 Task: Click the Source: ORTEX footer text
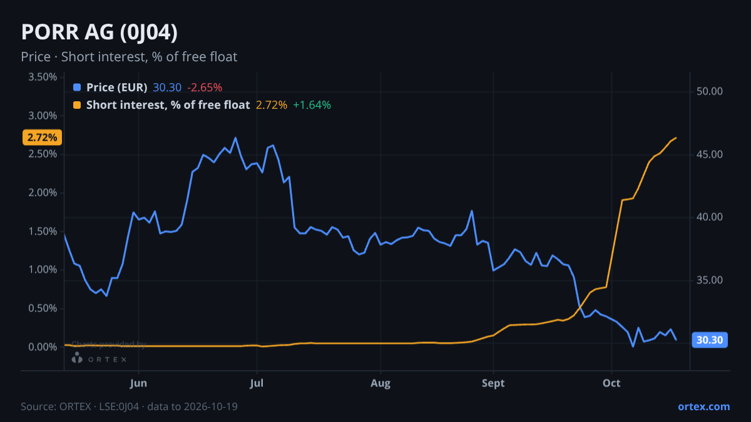(x=129, y=406)
